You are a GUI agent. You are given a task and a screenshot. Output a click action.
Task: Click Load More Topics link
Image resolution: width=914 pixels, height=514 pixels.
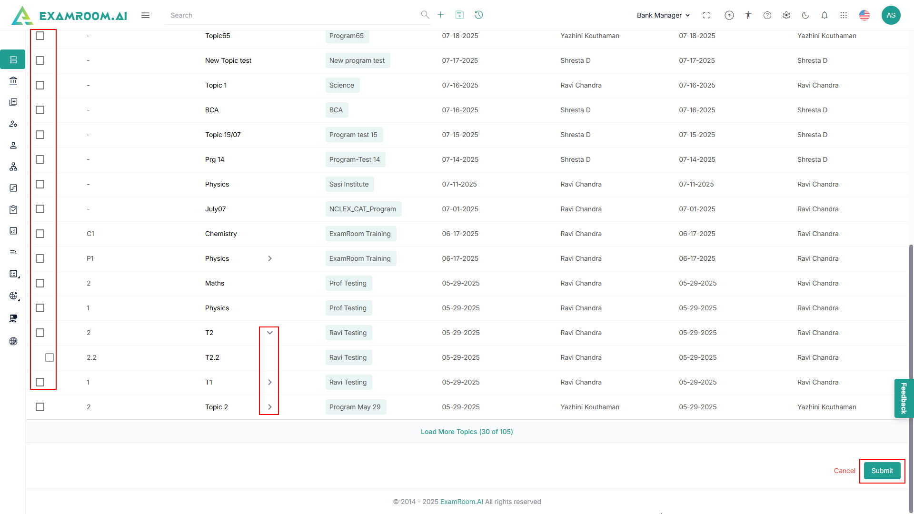tap(467, 432)
